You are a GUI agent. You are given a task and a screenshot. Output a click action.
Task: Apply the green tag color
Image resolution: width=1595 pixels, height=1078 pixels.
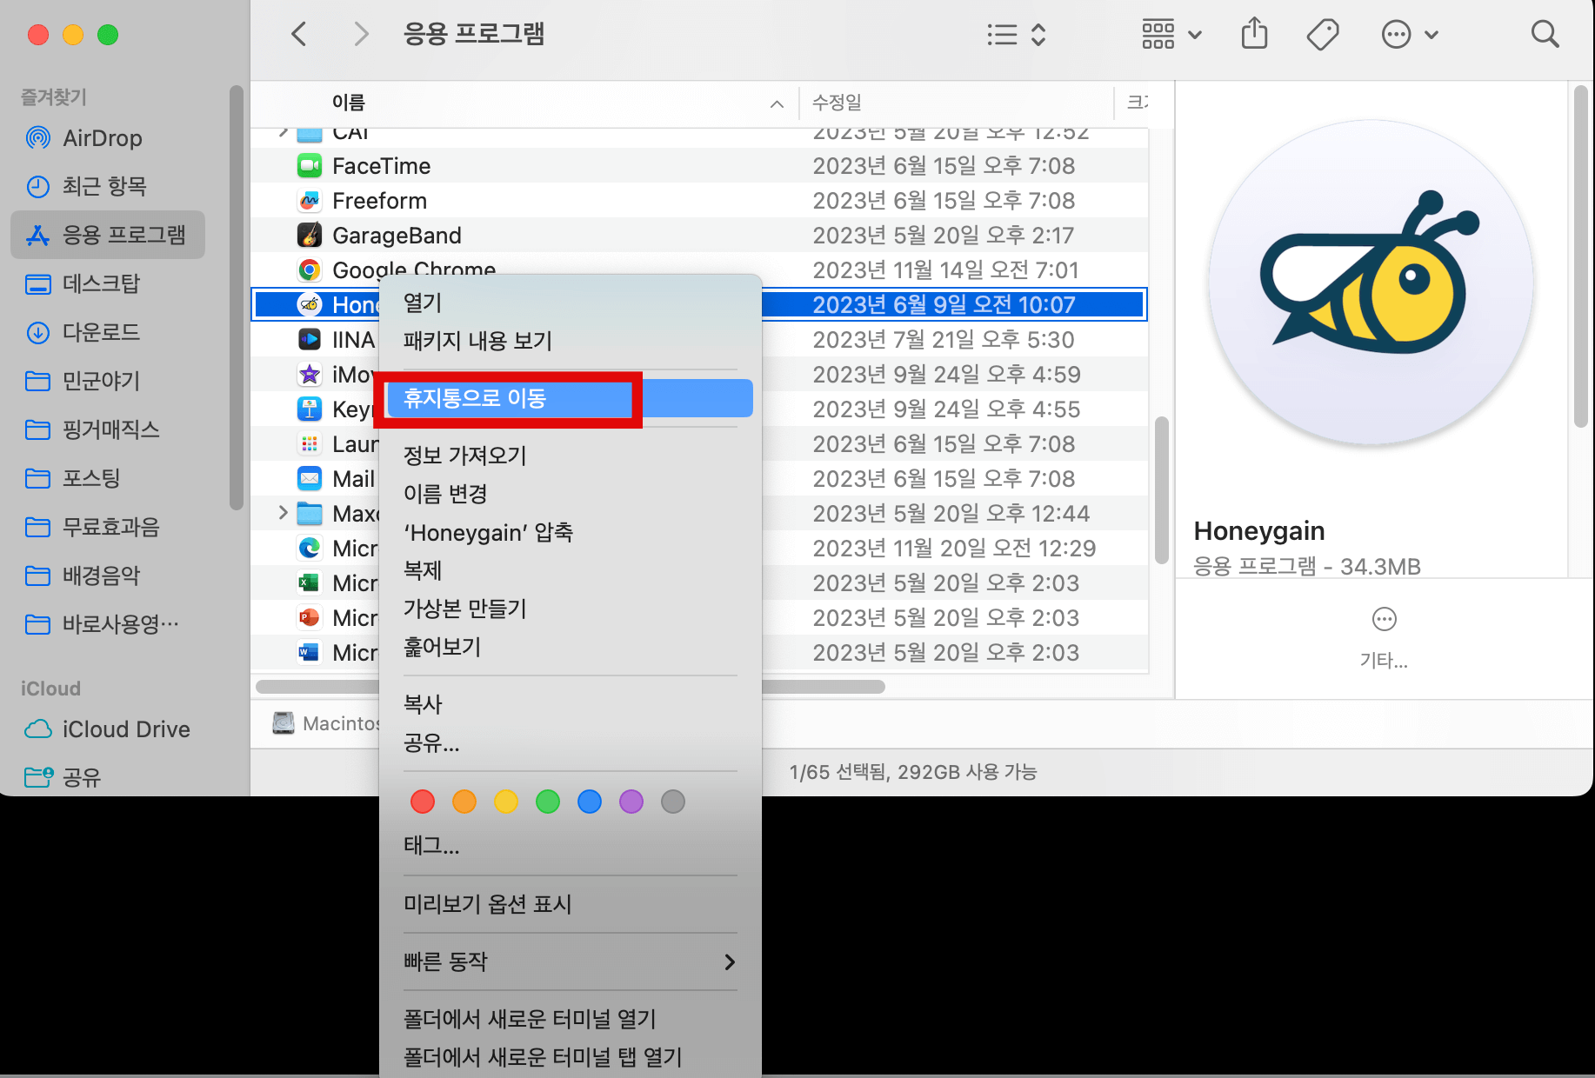[548, 802]
